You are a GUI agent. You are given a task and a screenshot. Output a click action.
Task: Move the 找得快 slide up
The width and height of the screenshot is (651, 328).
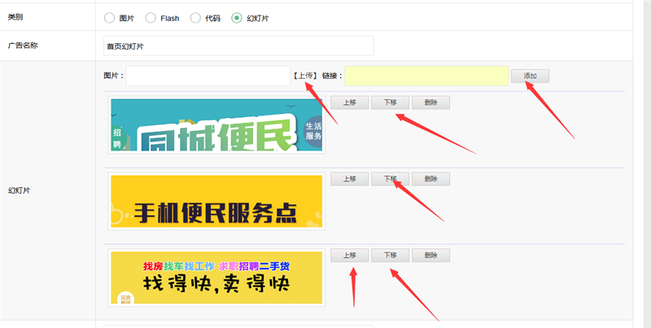click(x=349, y=255)
